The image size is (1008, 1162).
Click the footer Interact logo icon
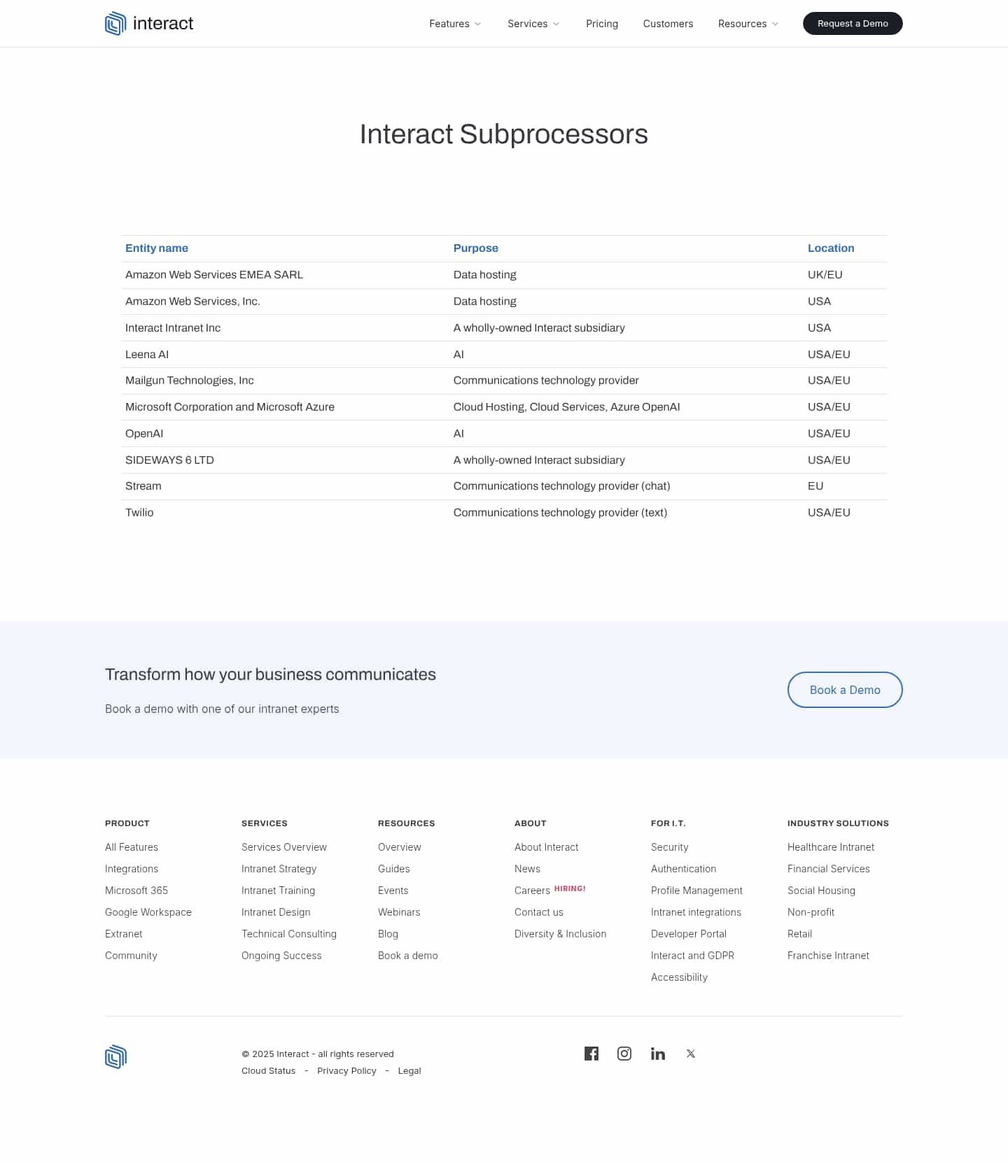tap(115, 1056)
